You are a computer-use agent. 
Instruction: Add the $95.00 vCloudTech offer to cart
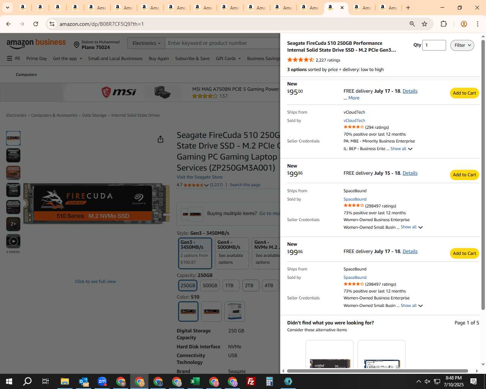pos(464,93)
